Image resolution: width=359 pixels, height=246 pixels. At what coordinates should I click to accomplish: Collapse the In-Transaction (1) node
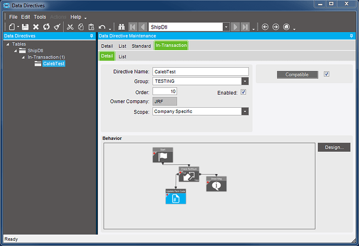pos(23,57)
